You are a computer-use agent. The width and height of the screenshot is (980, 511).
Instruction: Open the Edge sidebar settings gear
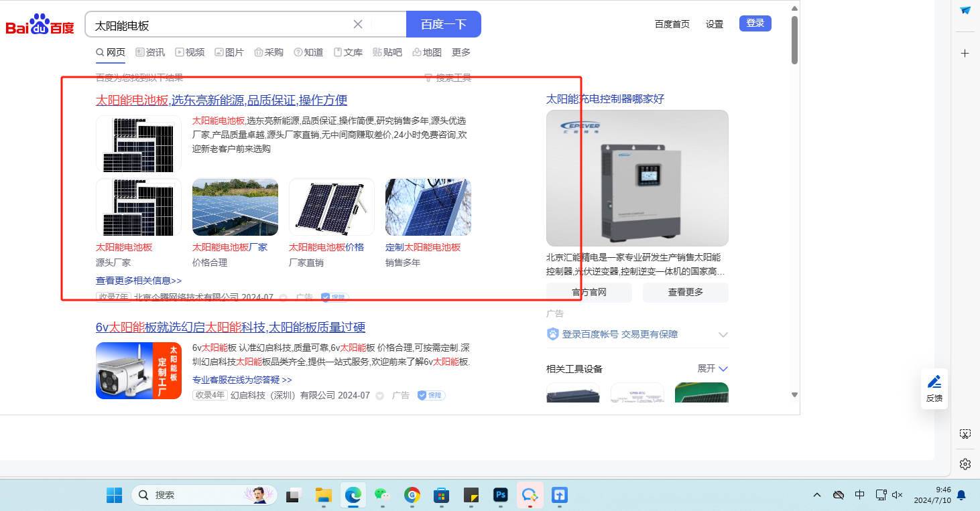pyautogui.click(x=965, y=464)
